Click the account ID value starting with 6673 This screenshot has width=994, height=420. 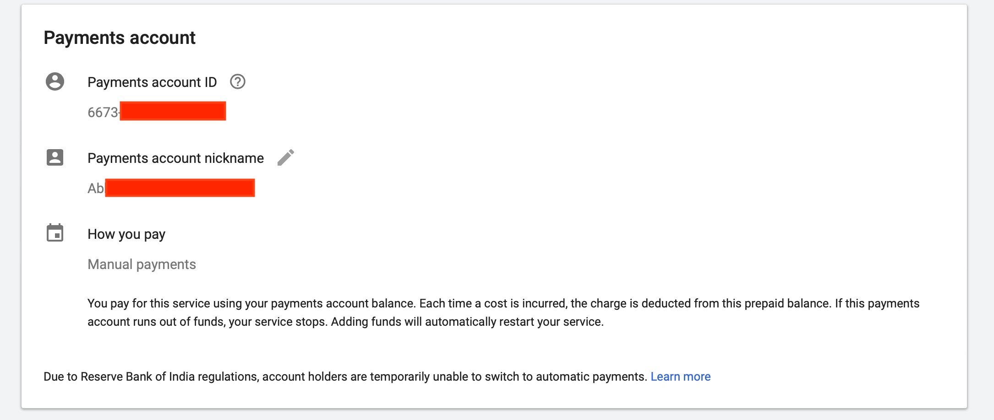coord(157,112)
